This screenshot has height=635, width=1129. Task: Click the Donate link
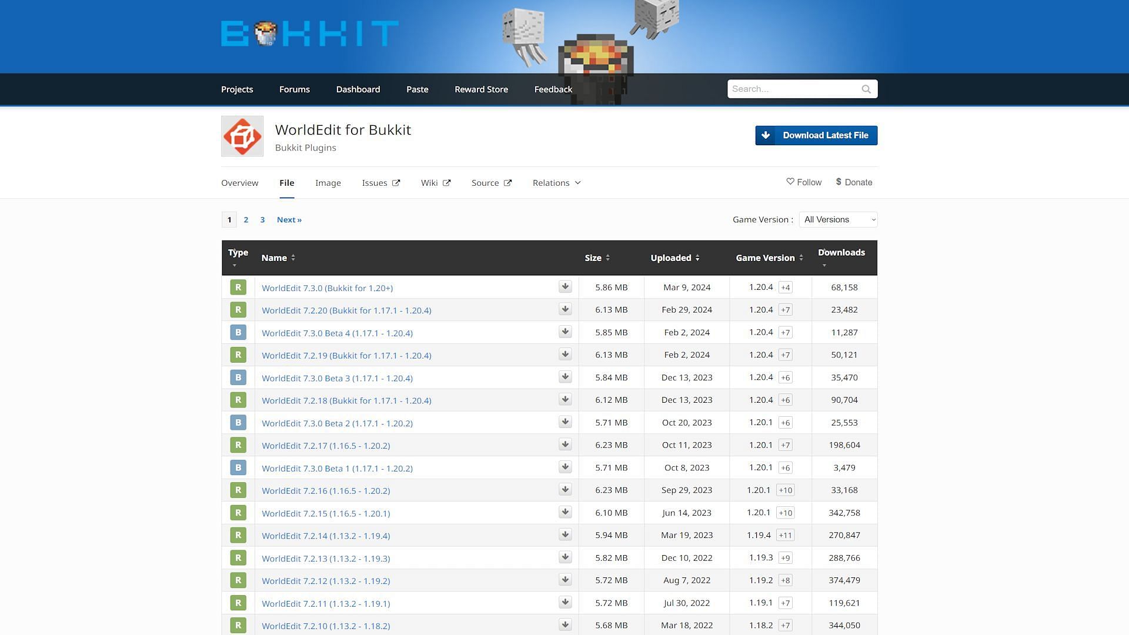pyautogui.click(x=854, y=182)
